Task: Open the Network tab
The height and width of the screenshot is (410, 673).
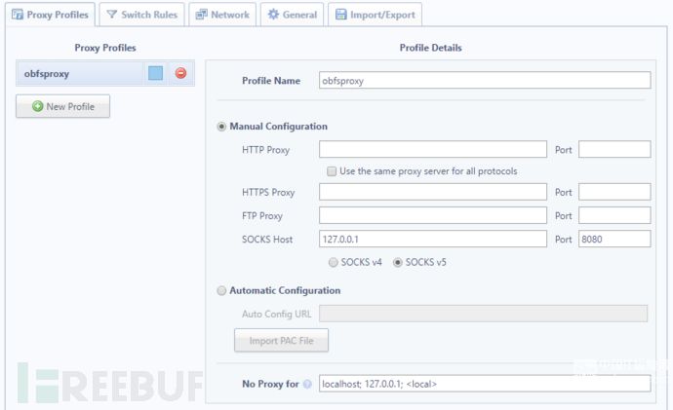Action: (x=222, y=15)
